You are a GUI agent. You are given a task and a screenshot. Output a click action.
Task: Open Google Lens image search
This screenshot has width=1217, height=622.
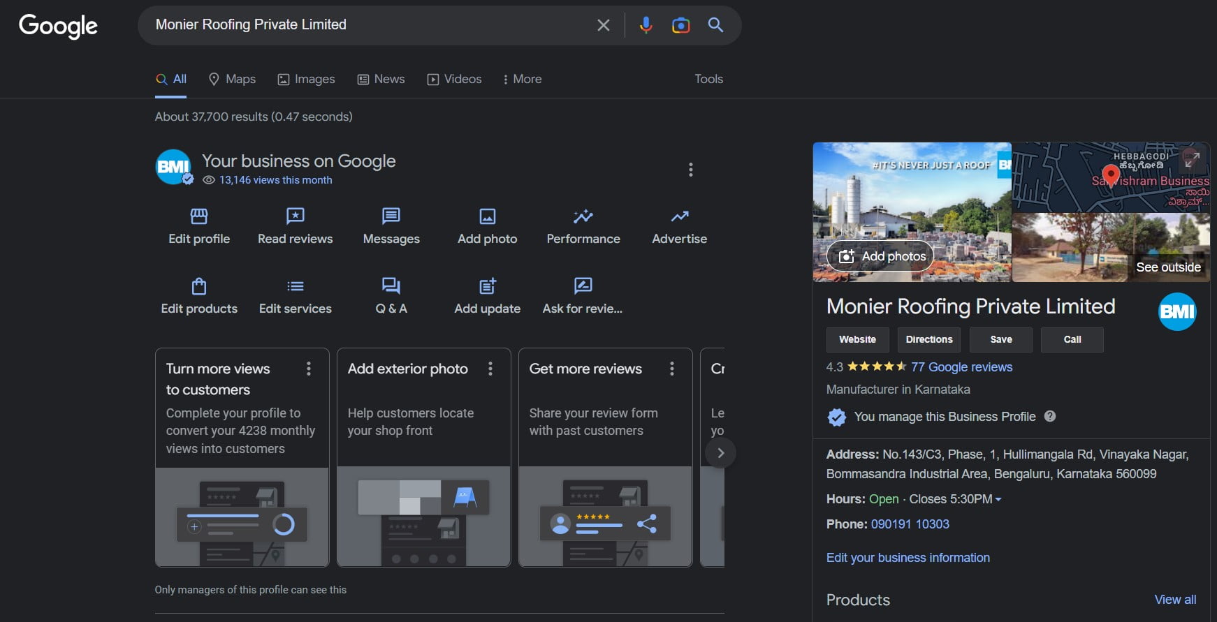pos(680,25)
